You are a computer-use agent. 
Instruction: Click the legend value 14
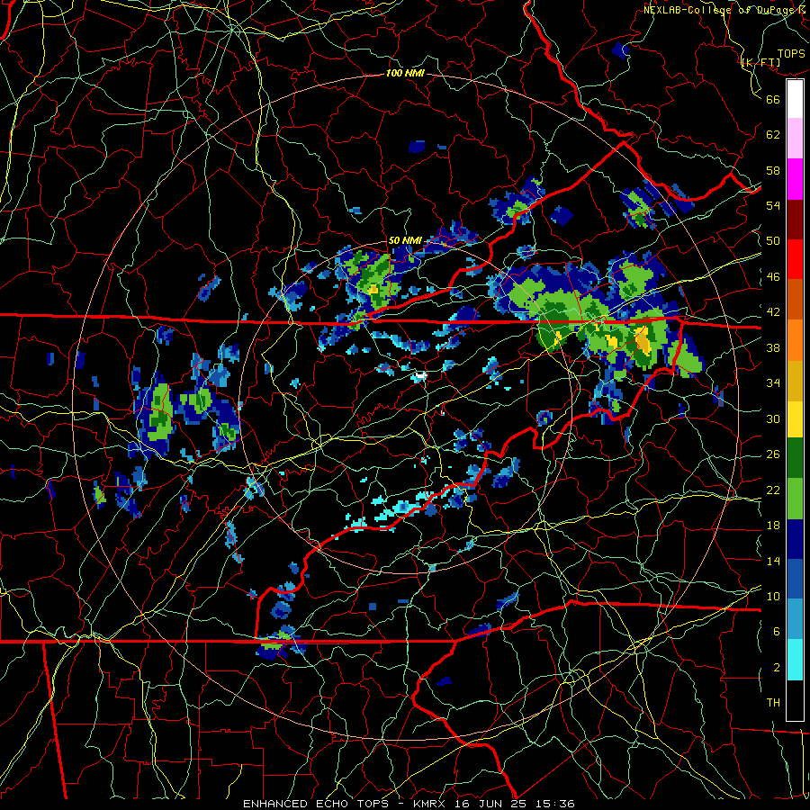(x=773, y=561)
